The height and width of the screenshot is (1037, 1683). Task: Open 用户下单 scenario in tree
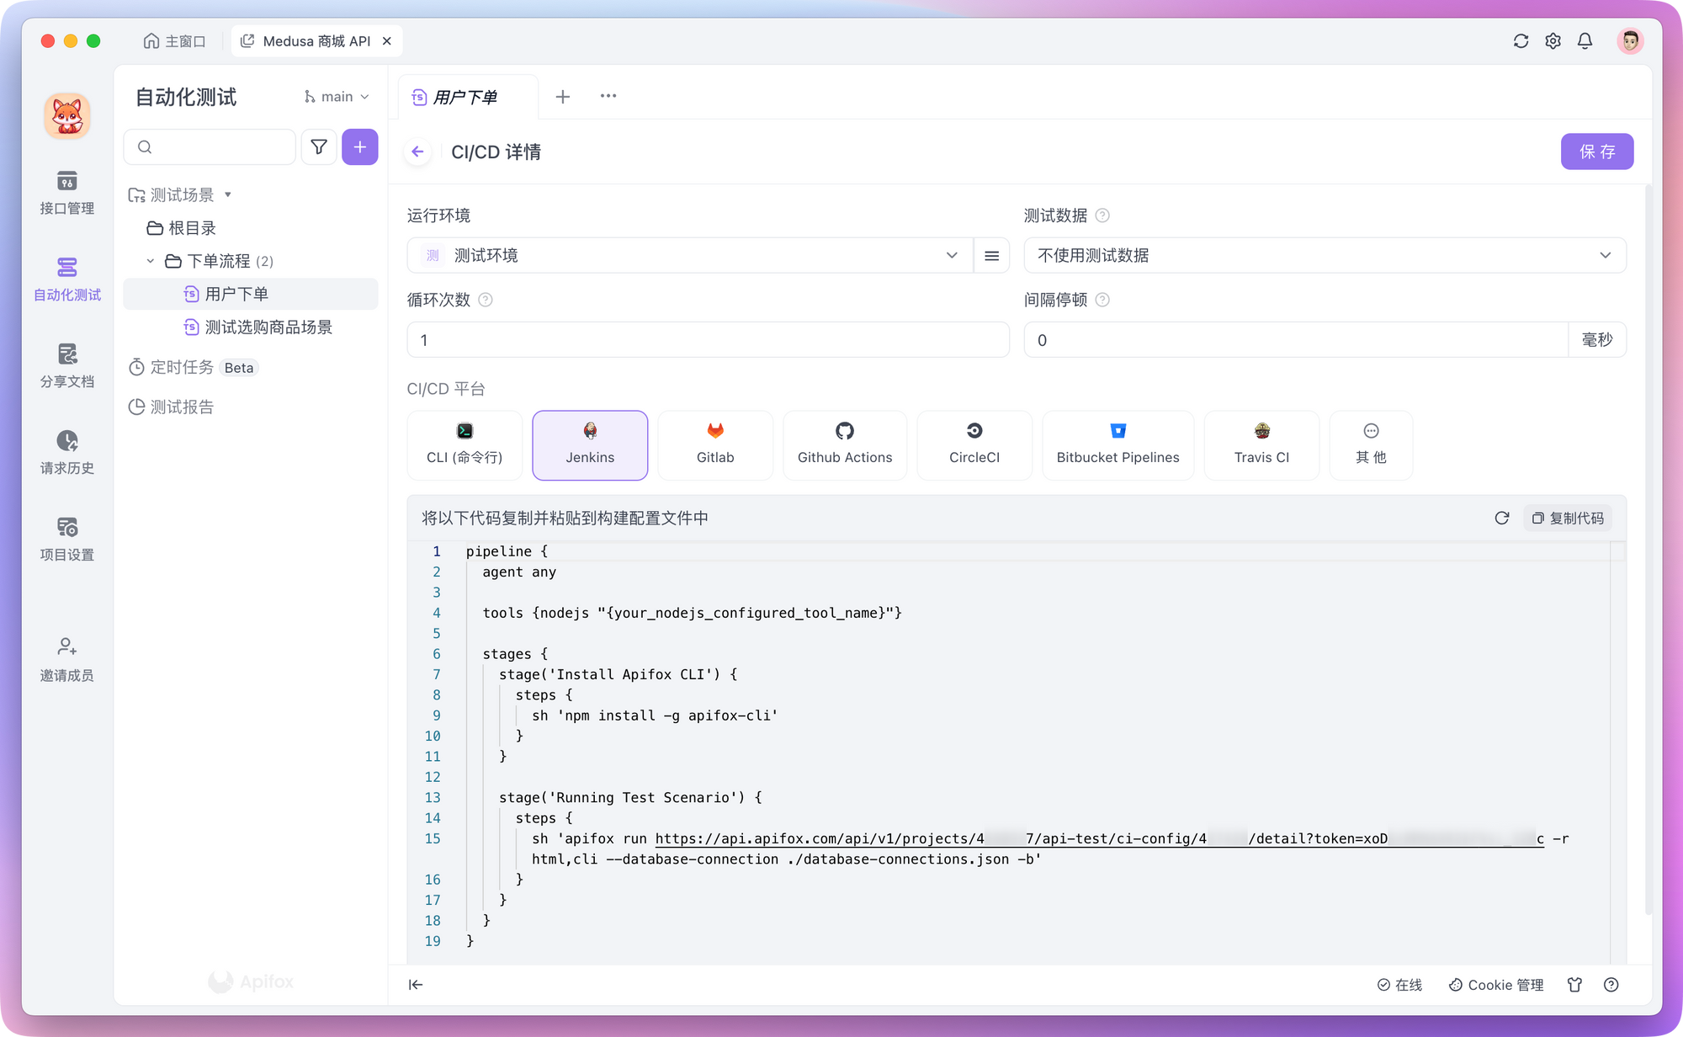[x=251, y=295]
